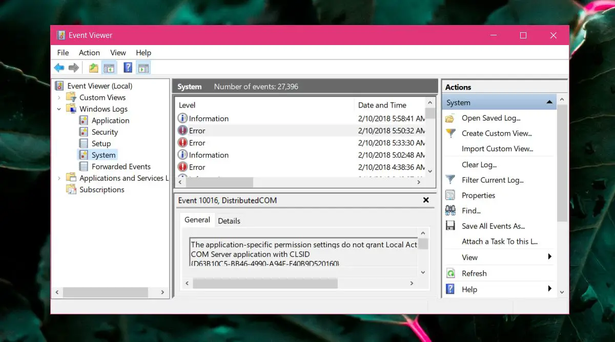Toggle the Show/Hide Console Tree icon

click(x=109, y=68)
